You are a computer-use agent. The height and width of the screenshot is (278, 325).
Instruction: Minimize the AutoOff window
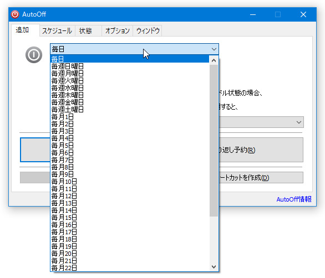coord(253,14)
